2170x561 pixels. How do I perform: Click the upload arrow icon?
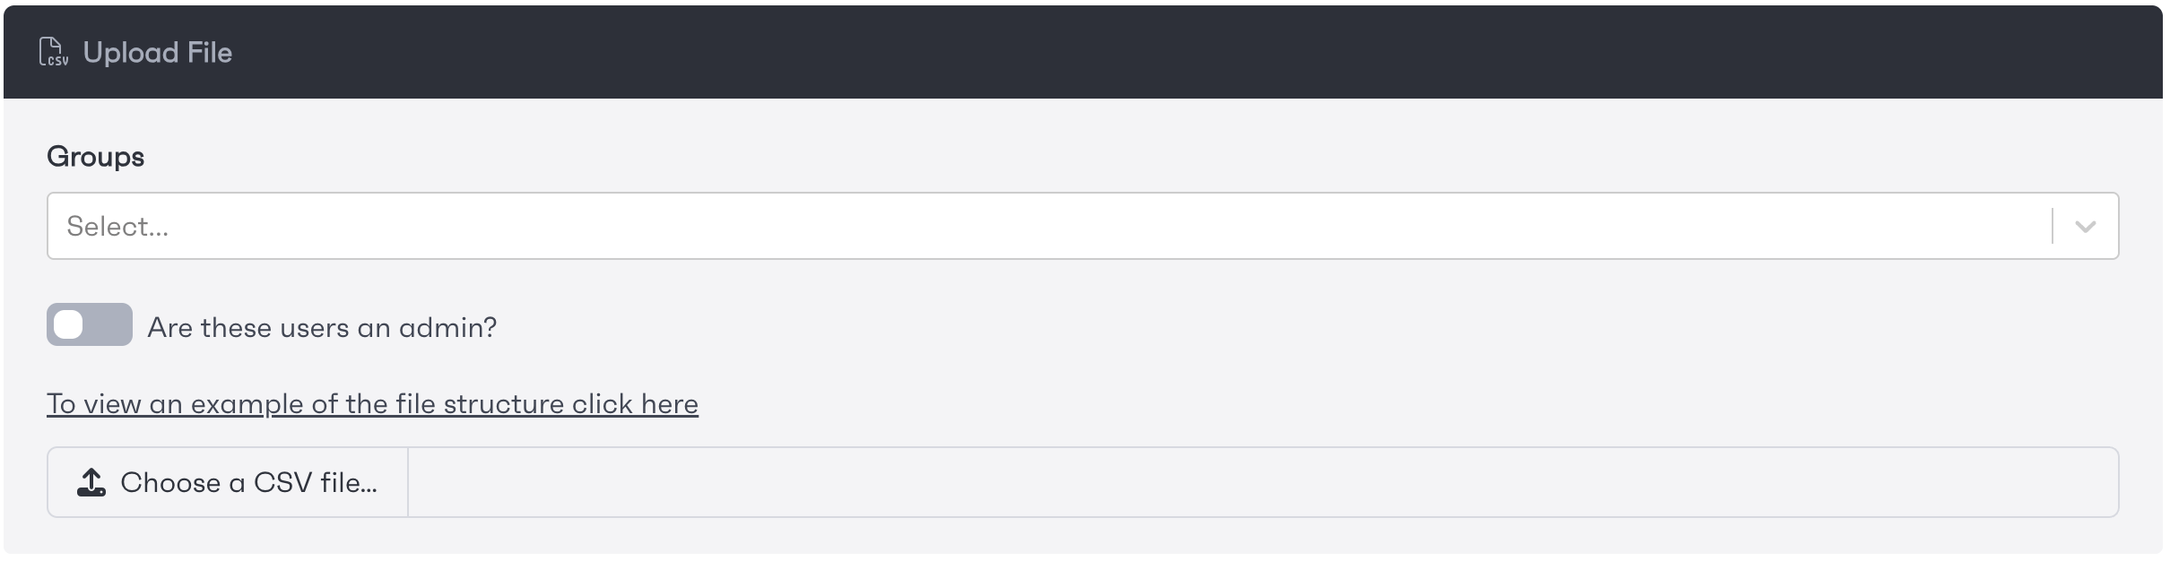91,482
